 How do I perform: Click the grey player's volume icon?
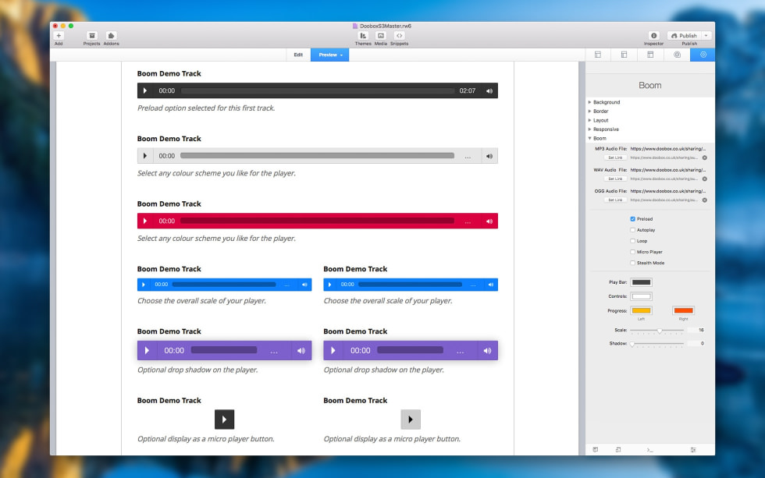tap(489, 156)
